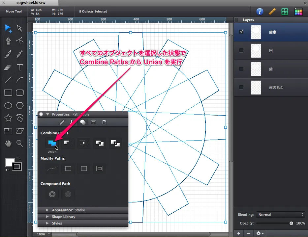Expand the Shape Library section
The height and width of the screenshot is (237, 308).
point(47,217)
